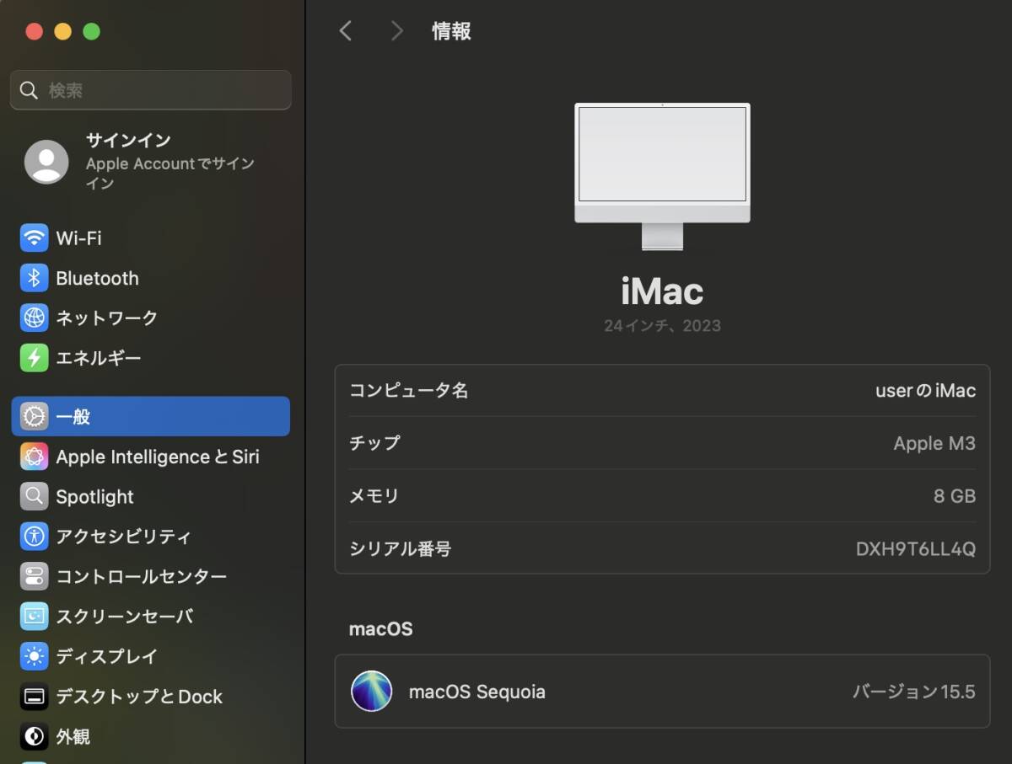The image size is (1012, 764).
Task: Open エネルギー settings icon
Action: pyautogui.click(x=35, y=358)
